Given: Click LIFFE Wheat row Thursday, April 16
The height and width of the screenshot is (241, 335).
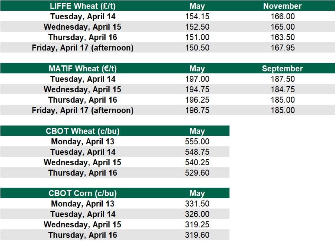Looking at the screenshot, I should coord(83,37).
